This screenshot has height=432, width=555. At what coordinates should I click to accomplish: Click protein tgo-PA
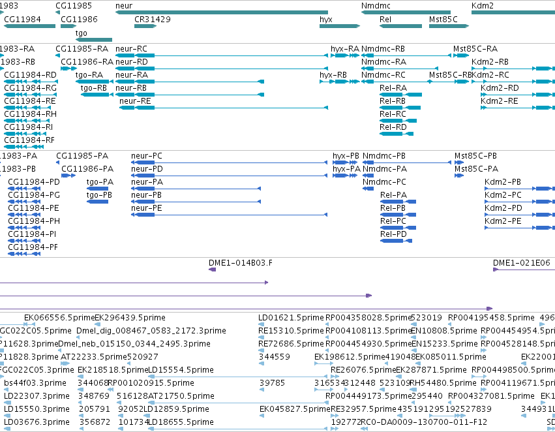[x=97, y=189]
